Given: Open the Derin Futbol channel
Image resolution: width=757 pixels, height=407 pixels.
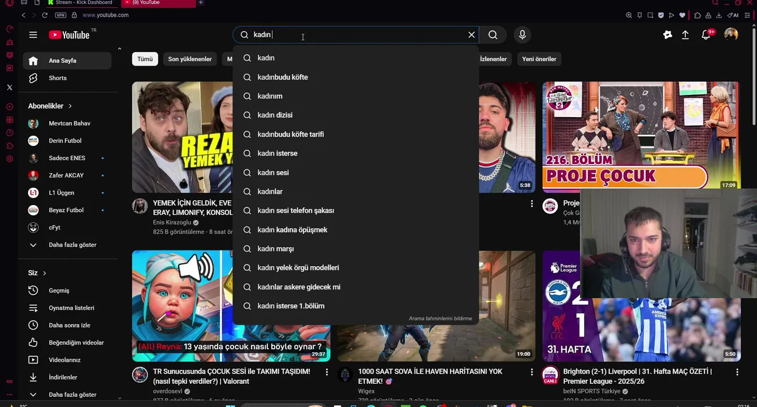Looking at the screenshot, I should [x=67, y=141].
